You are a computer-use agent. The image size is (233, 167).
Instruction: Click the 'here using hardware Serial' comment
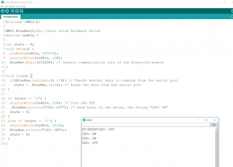[x=72, y=31]
